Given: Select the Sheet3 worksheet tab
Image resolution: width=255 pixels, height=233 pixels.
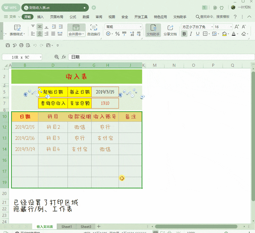Looking at the screenshot, I should [85, 227].
